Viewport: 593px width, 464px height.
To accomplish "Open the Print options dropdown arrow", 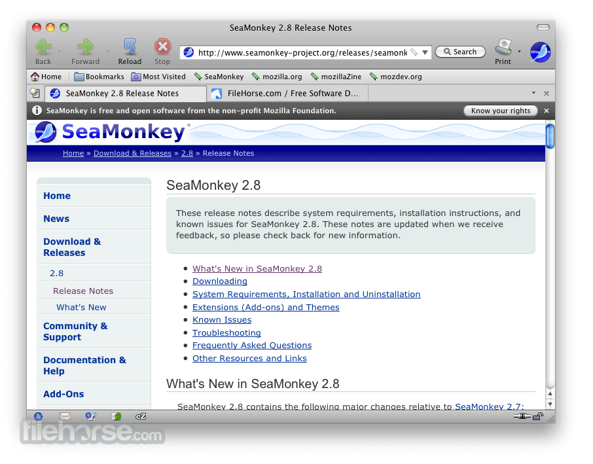I will (519, 52).
